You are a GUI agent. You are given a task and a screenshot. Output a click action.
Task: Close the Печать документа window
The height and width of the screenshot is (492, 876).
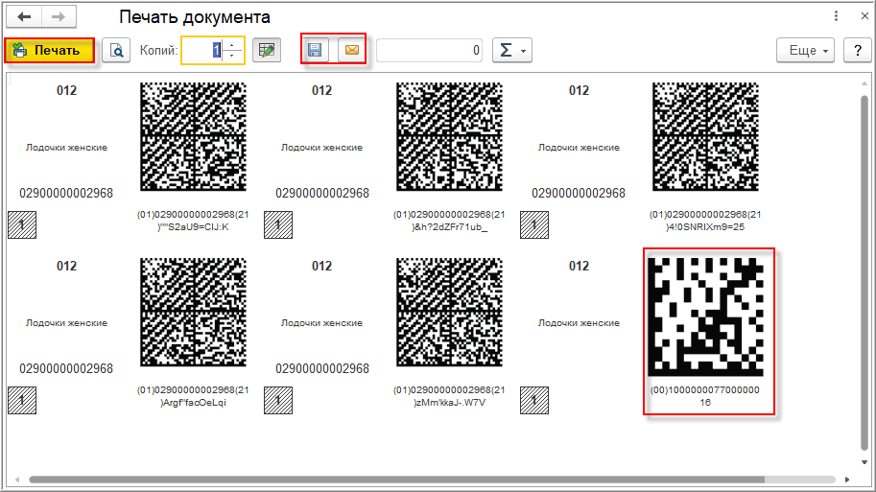[x=864, y=16]
